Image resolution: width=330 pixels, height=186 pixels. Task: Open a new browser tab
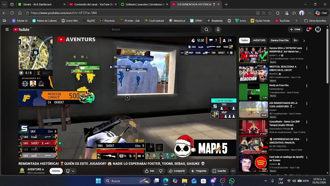click(226, 4)
